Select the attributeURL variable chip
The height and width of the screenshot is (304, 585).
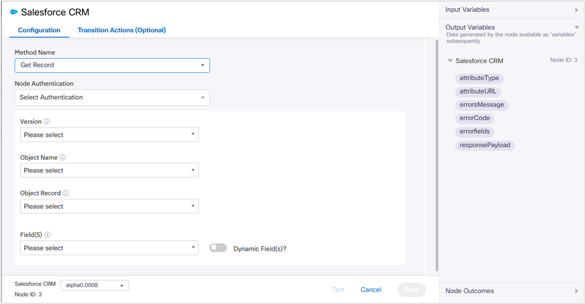point(478,92)
